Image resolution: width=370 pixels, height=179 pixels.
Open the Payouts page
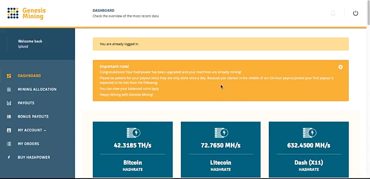[x=26, y=103]
